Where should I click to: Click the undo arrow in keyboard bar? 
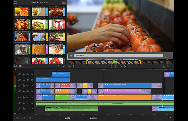pos(18,118)
